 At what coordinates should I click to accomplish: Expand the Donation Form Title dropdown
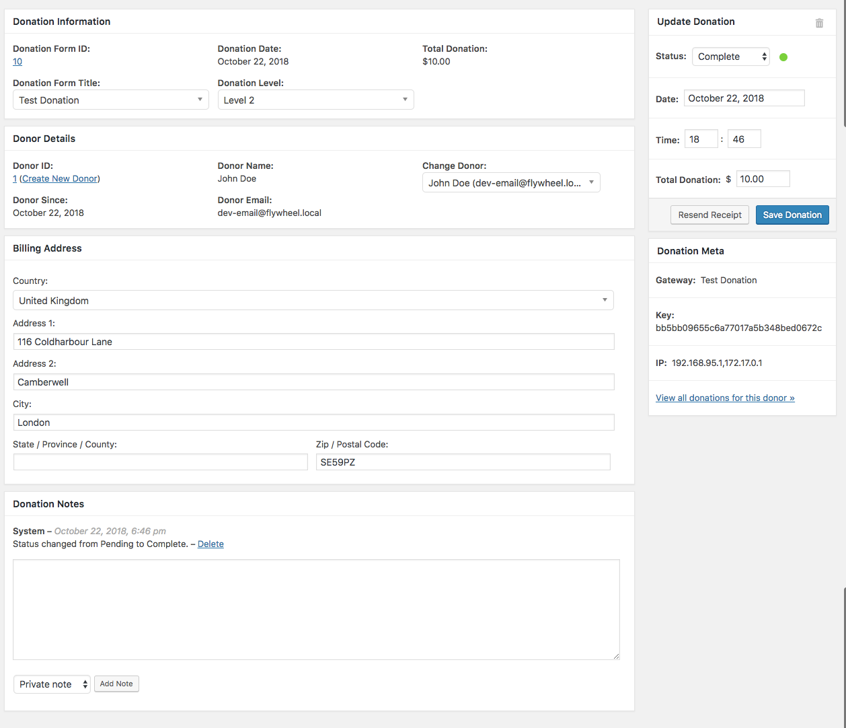(111, 100)
